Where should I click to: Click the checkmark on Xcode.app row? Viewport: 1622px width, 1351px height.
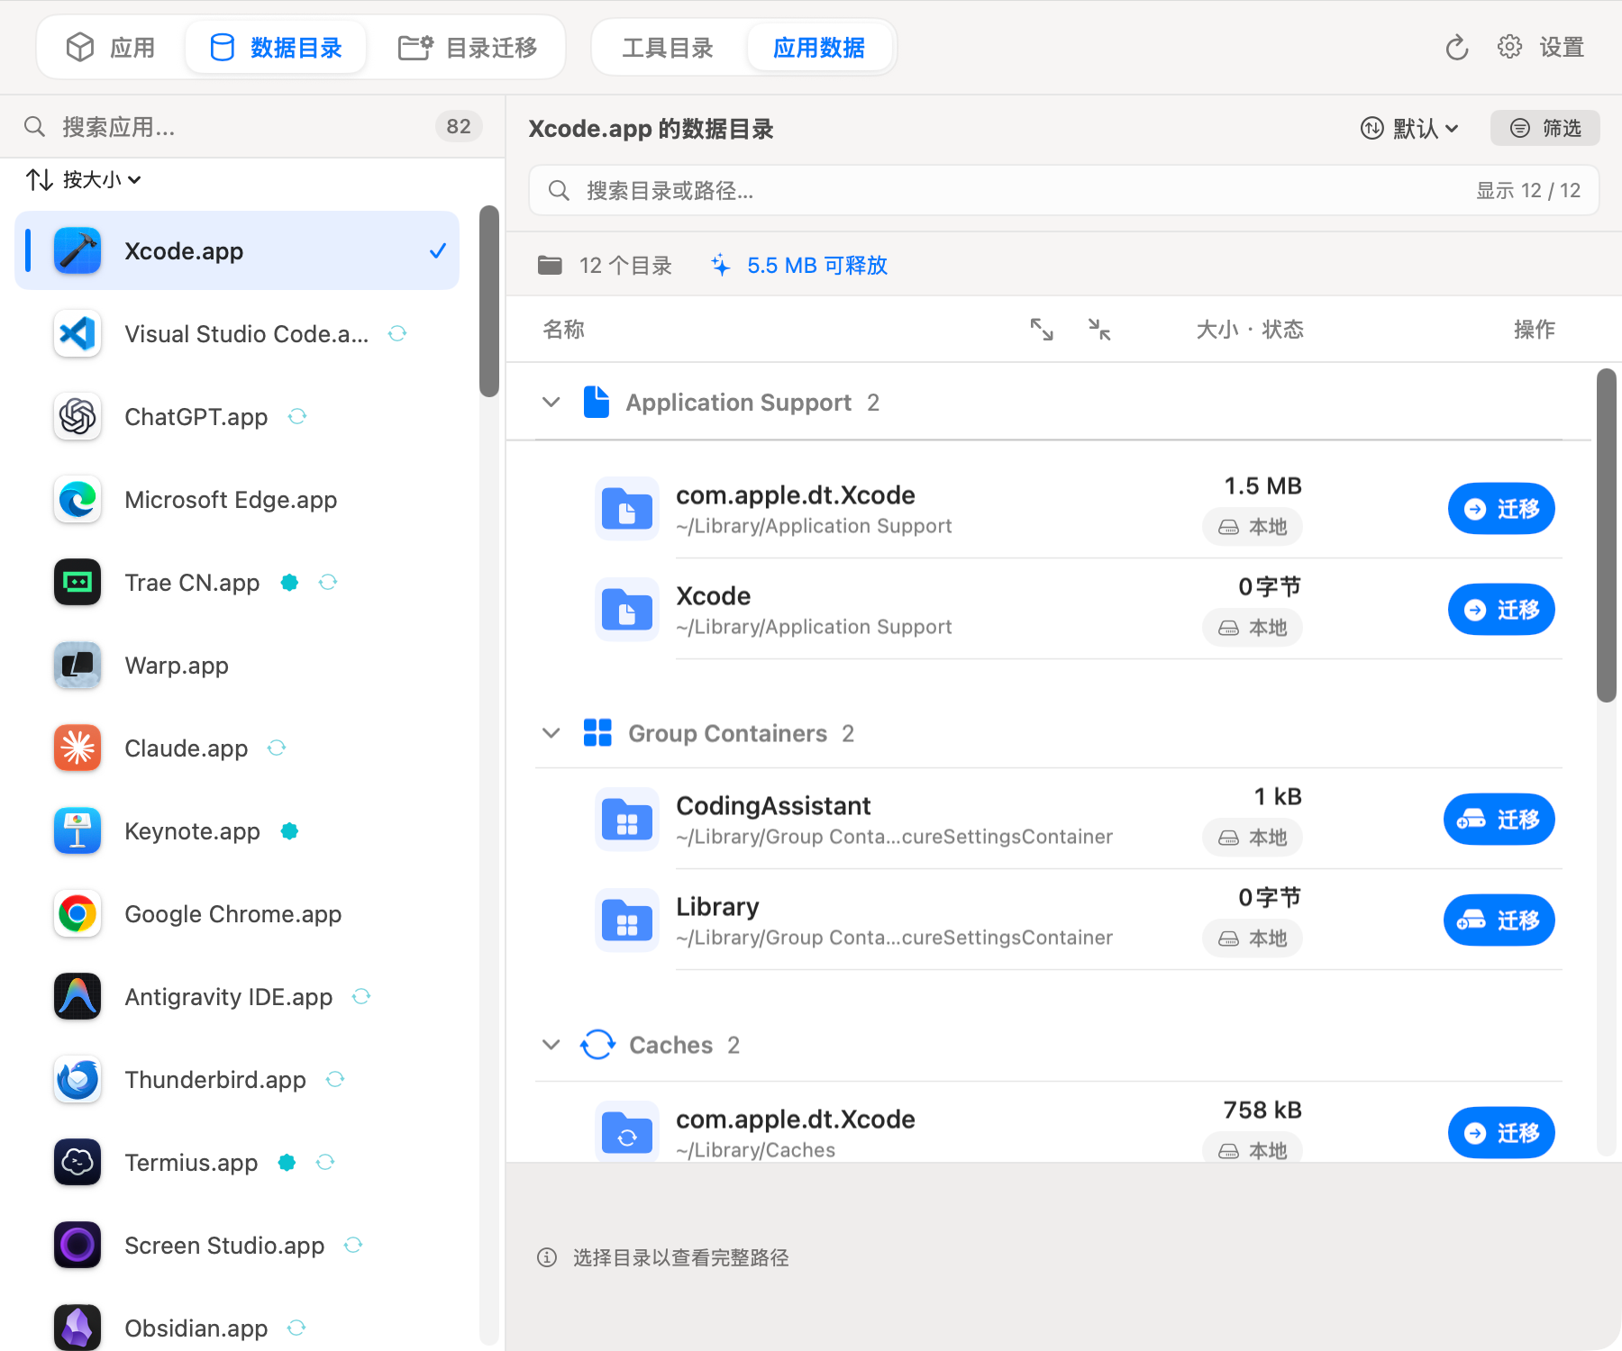[x=438, y=251]
